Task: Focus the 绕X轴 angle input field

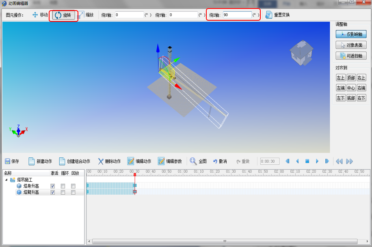Action: (x=130, y=15)
